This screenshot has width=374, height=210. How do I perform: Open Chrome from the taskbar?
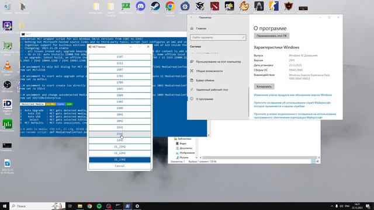(89, 206)
